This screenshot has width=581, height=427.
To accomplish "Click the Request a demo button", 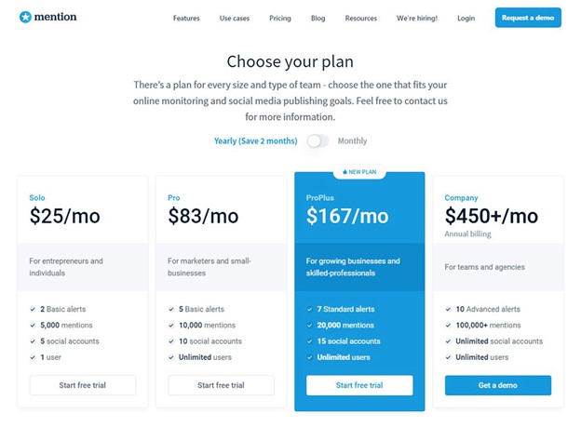I will pyautogui.click(x=528, y=18).
